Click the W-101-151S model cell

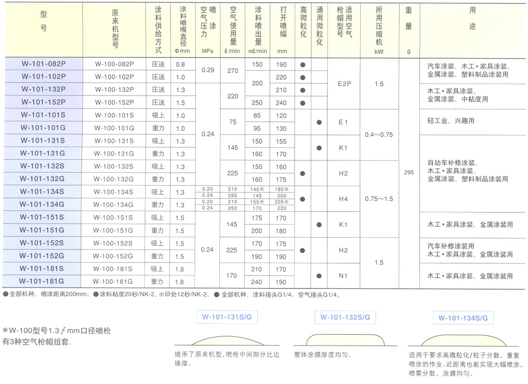coord(42,217)
